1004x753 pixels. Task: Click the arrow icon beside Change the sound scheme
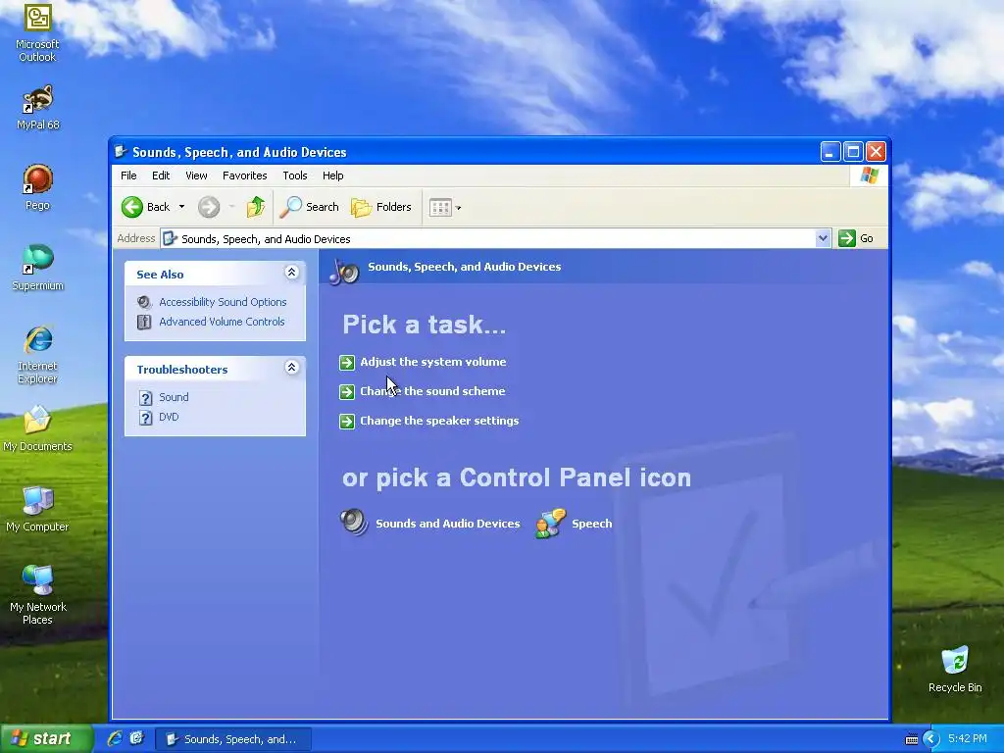(347, 392)
